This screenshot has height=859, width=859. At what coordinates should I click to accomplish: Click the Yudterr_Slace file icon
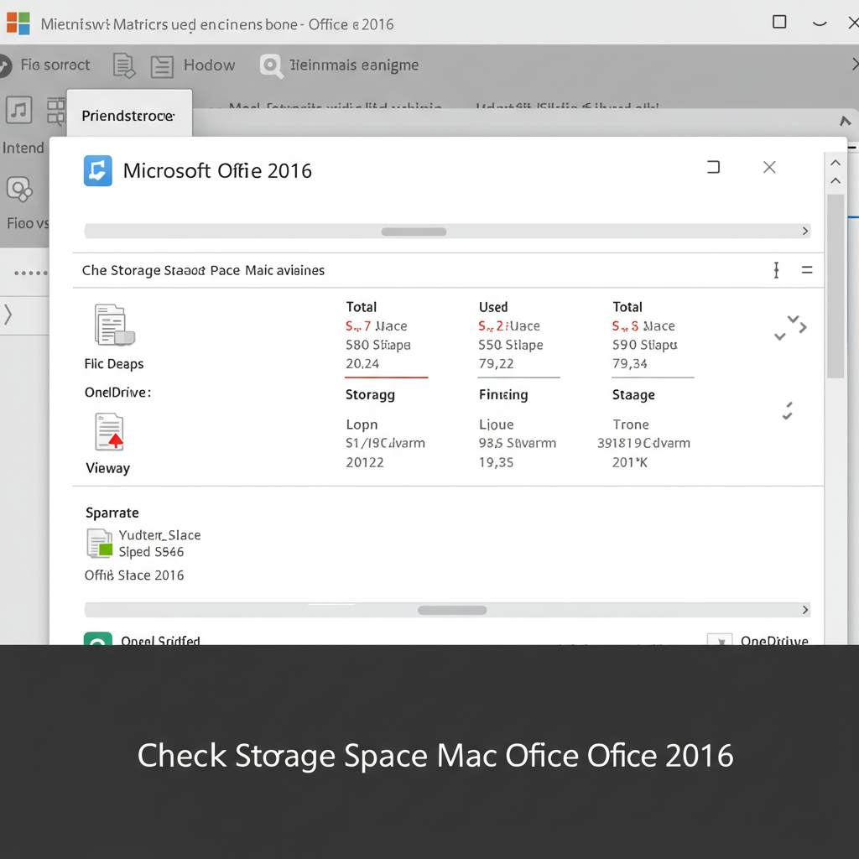[100, 544]
